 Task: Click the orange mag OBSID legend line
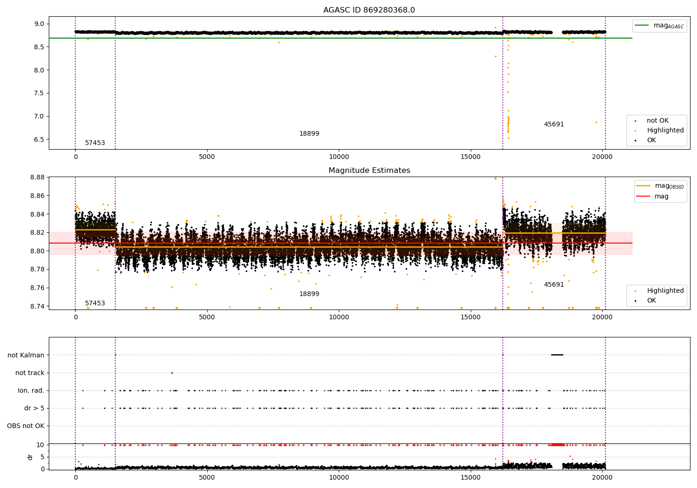click(x=644, y=186)
